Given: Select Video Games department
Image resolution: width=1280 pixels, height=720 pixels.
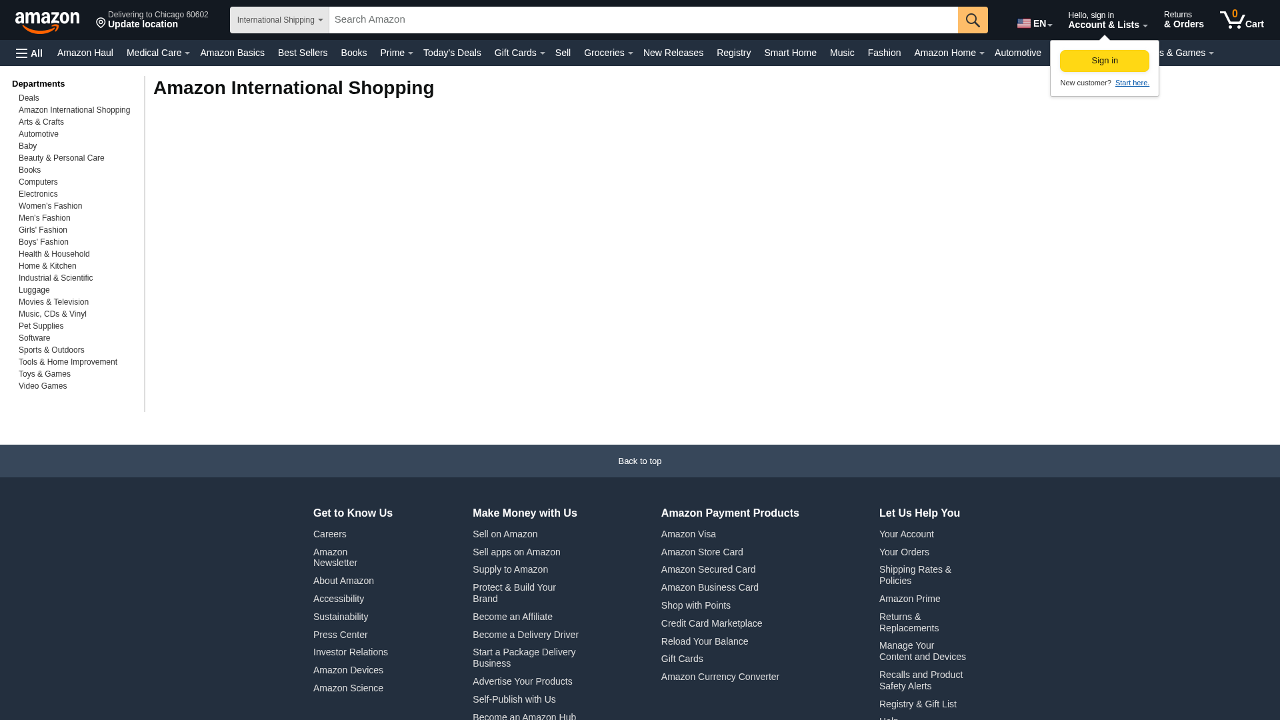Looking at the screenshot, I should pos(43,386).
